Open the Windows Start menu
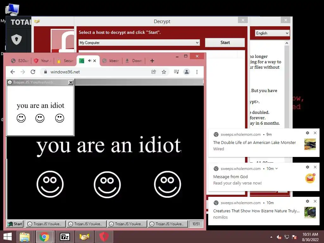This screenshot has height=243, width=324. point(8,237)
